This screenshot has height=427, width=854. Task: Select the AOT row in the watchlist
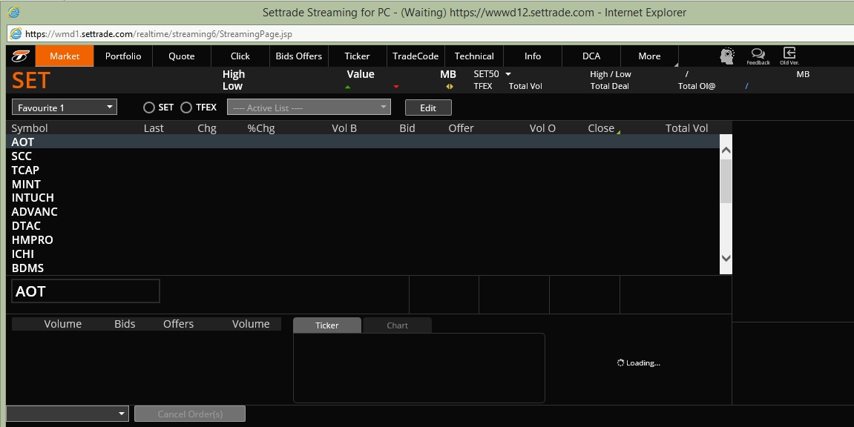363,142
